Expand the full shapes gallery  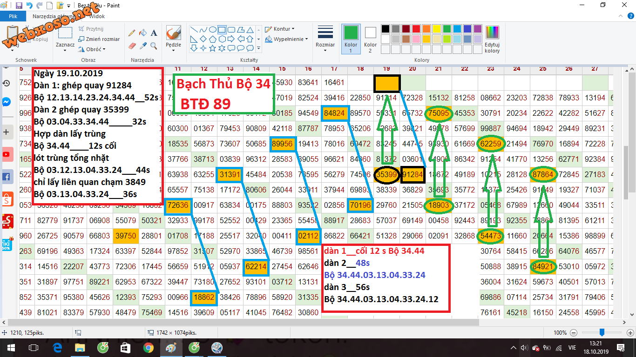(x=259, y=48)
